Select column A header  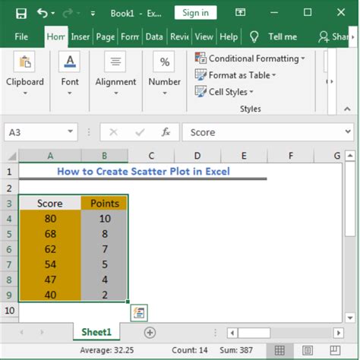point(50,156)
